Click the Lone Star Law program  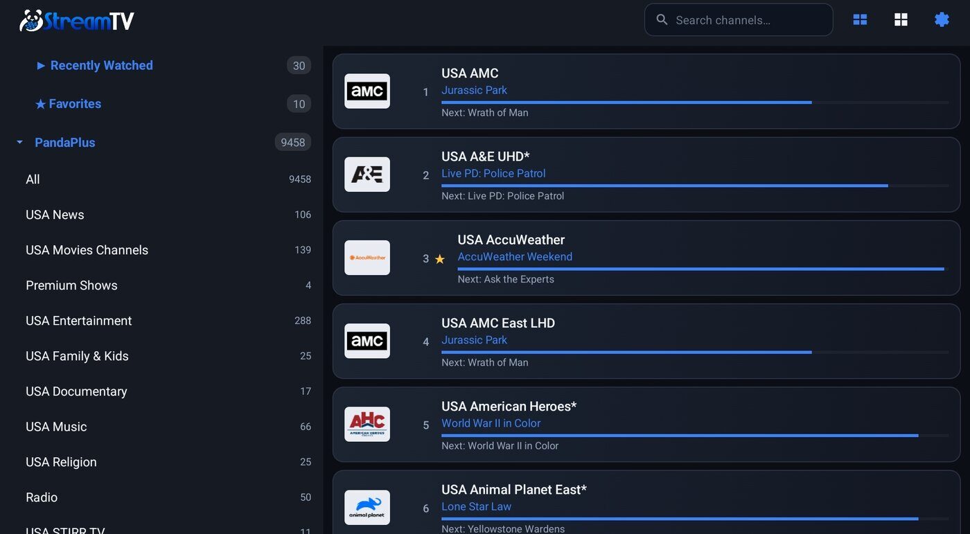tap(477, 506)
